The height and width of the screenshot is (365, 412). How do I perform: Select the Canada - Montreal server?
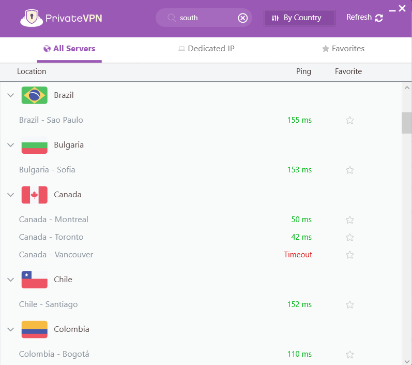pyautogui.click(x=54, y=220)
